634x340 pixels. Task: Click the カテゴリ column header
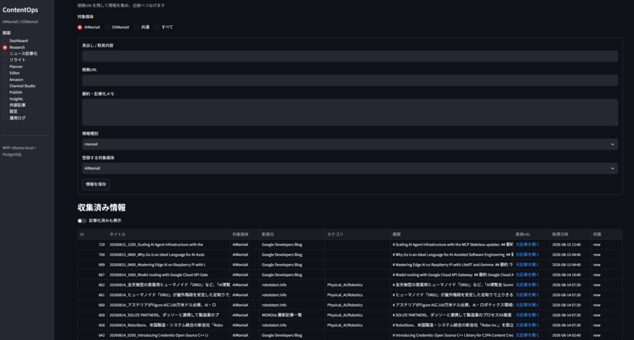(357, 235)
